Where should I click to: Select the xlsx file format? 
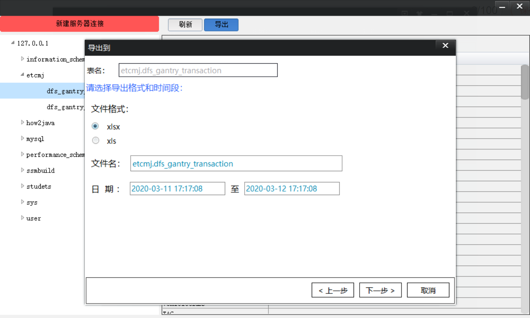[x=95, y=126]
